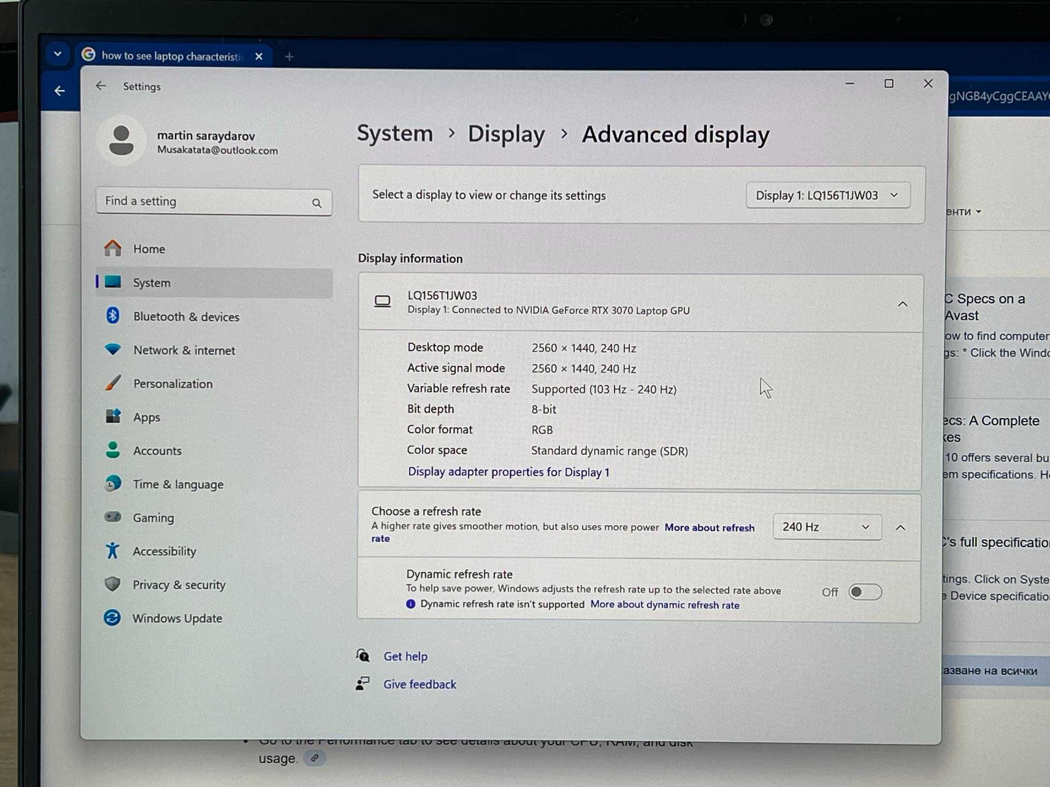Click the Google favicon on the tab

pos(89,54)
